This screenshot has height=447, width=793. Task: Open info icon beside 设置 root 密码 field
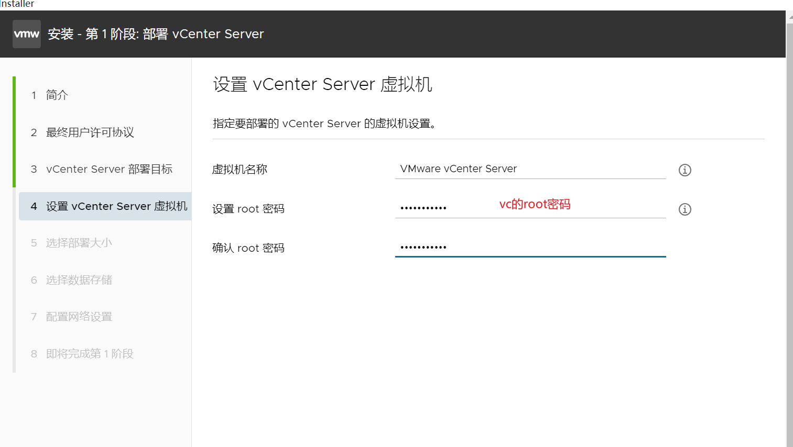click(x=685, y=209)
